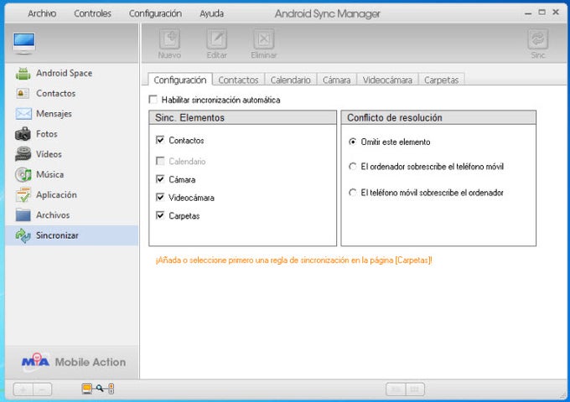
Task: Minimize the Android Sync Manager window
Action: (528, 13)
